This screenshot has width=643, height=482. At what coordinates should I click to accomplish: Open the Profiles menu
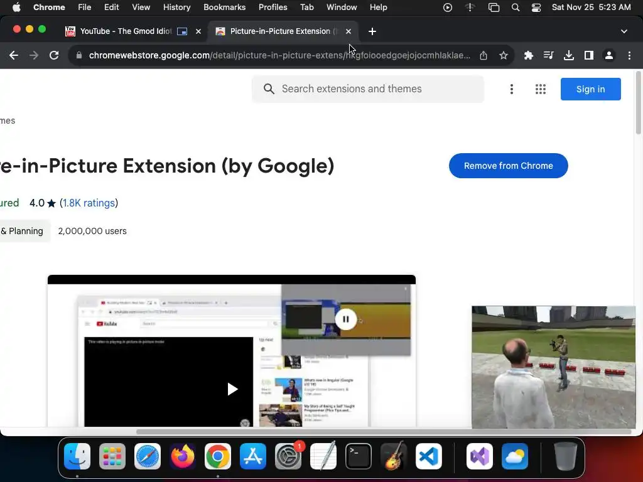tap(273, 8)
